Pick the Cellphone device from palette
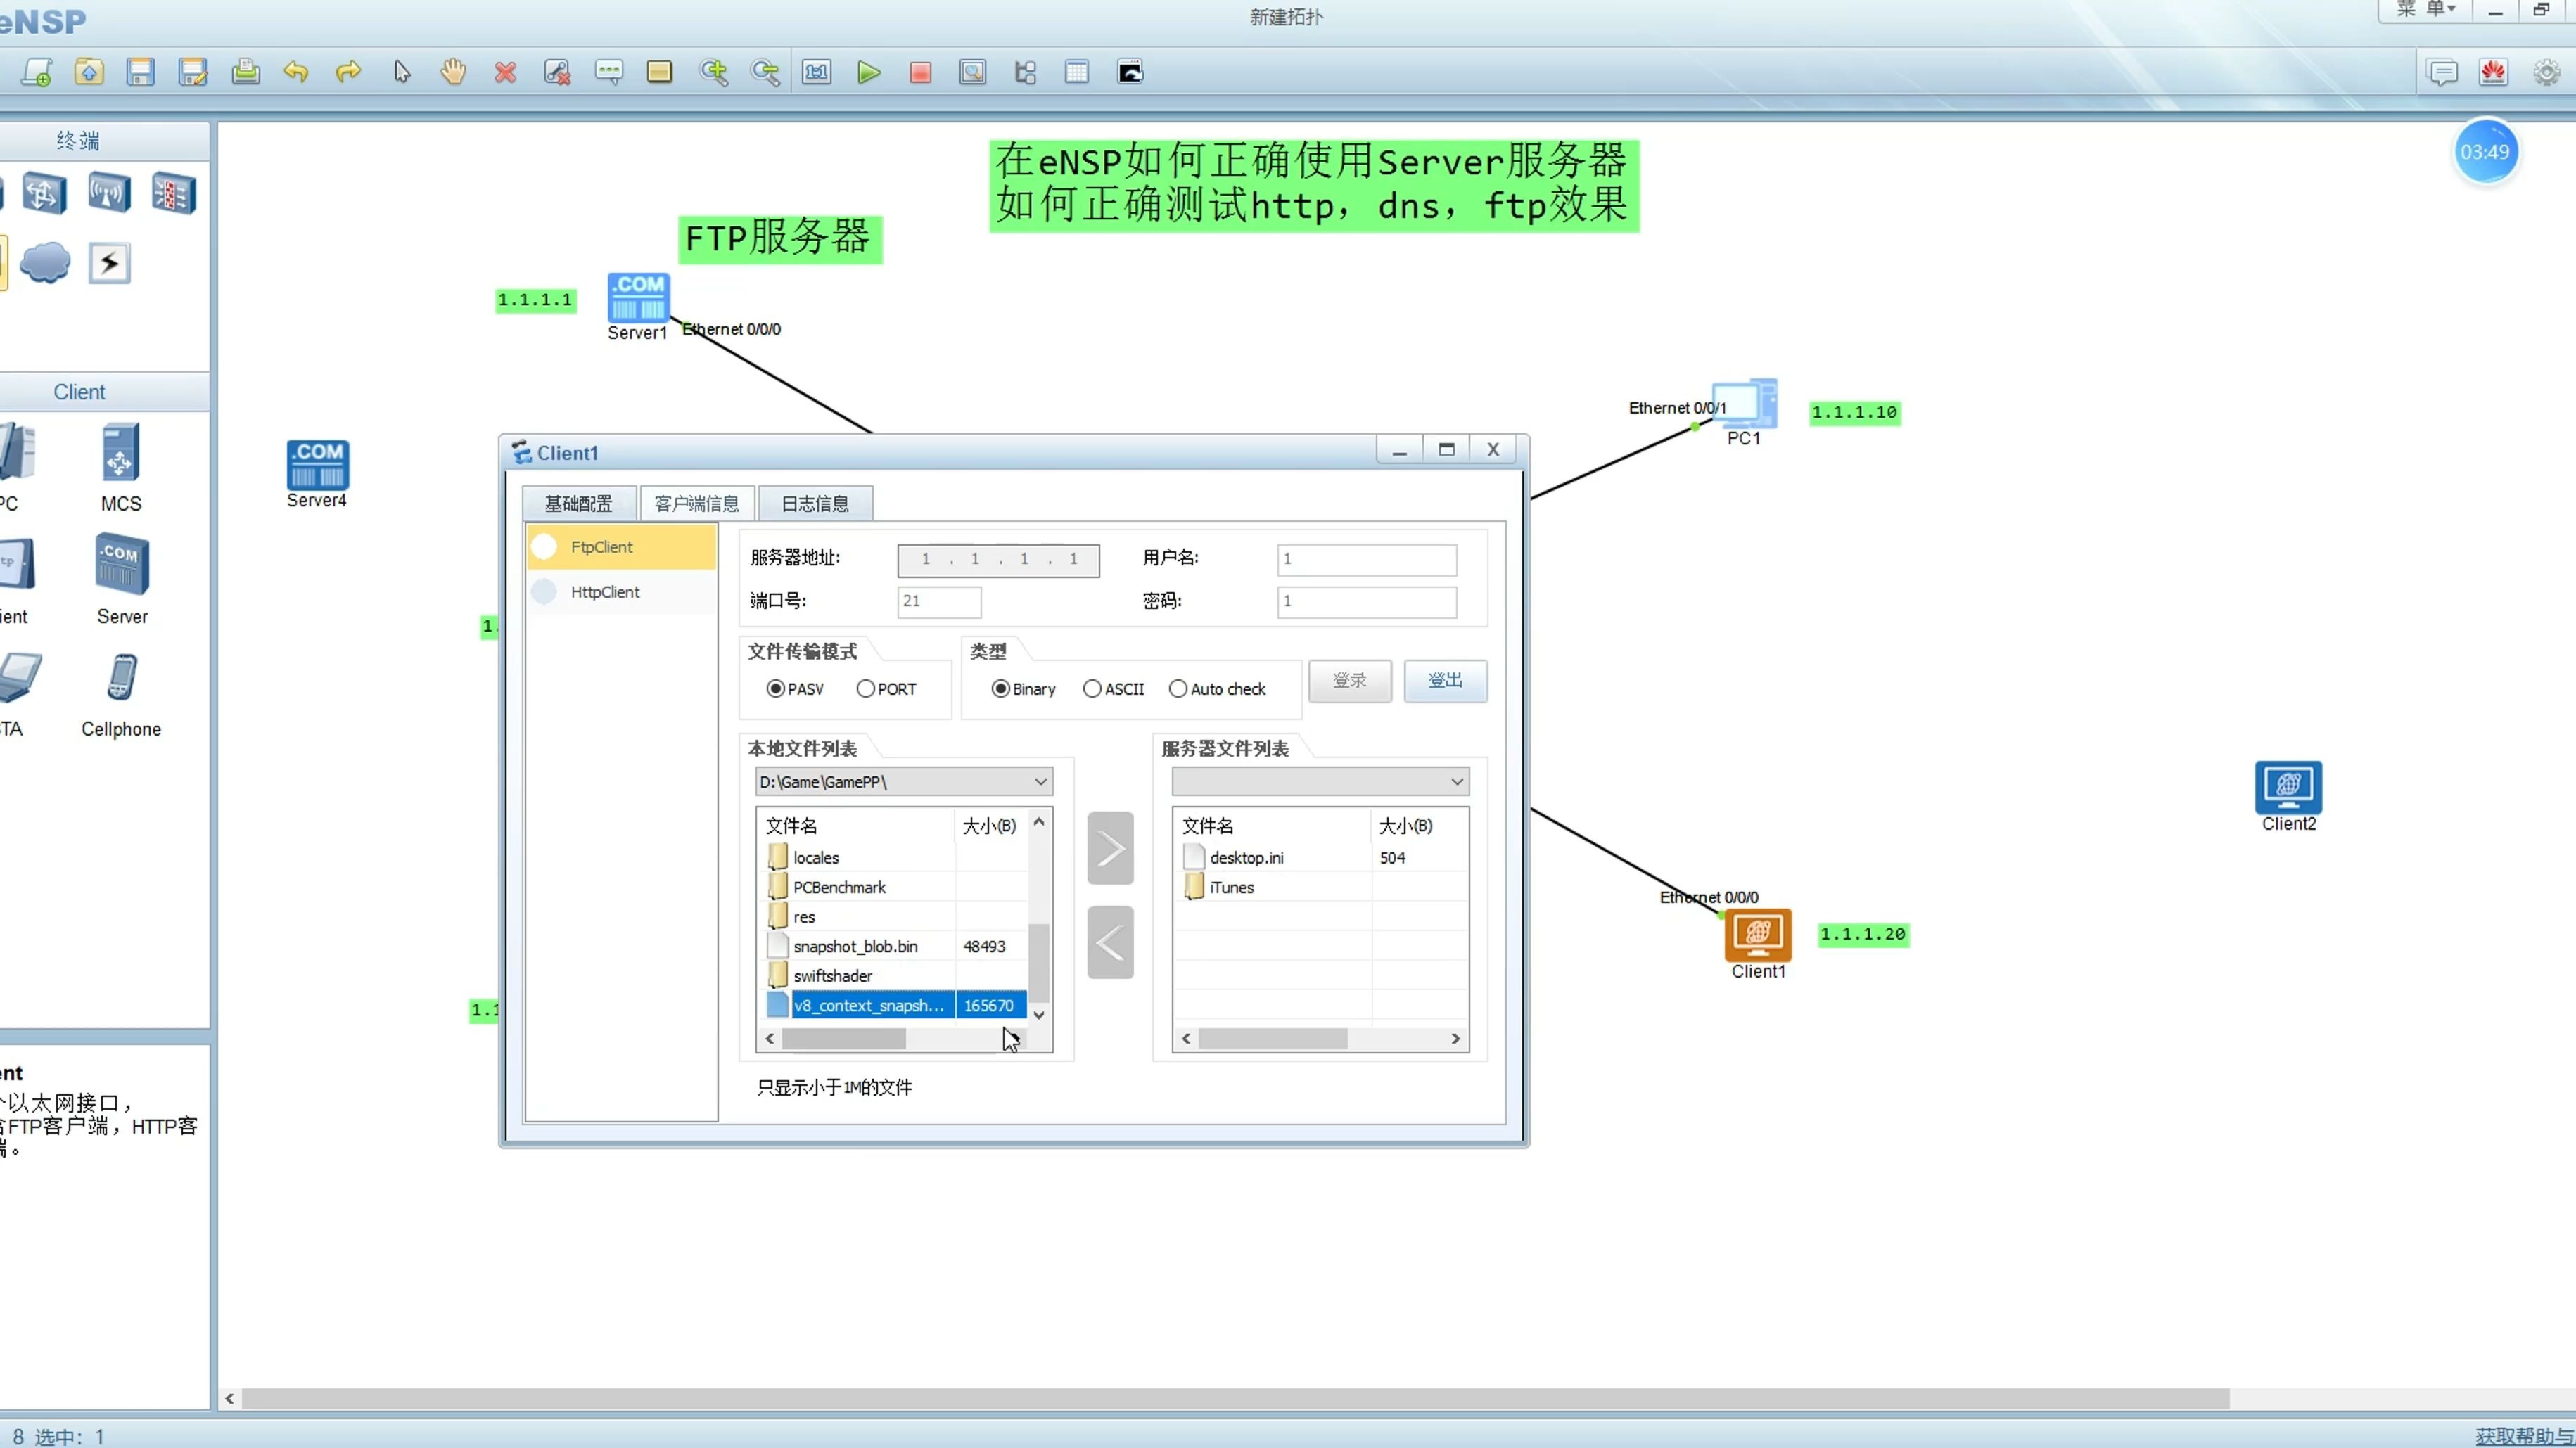Image resolution: width=2576 pixels, height=1448 pixels. coord(121,695)
